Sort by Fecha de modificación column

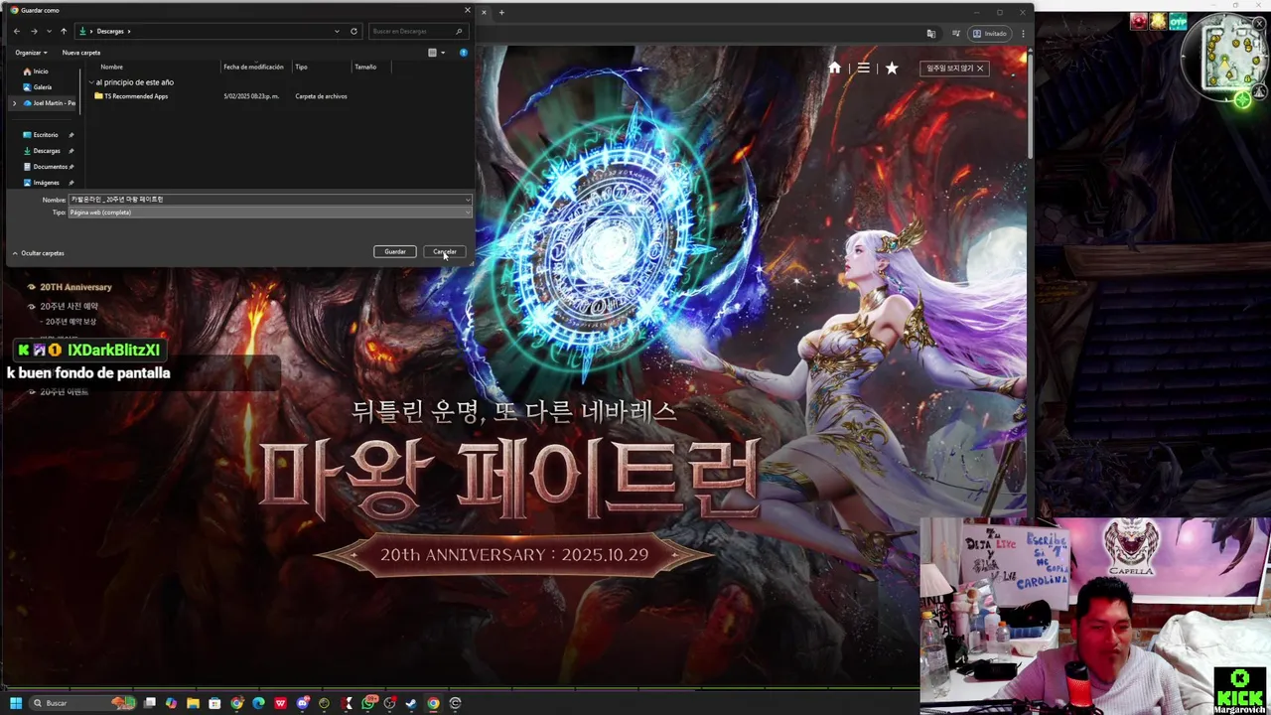click(x=254, y=67)
